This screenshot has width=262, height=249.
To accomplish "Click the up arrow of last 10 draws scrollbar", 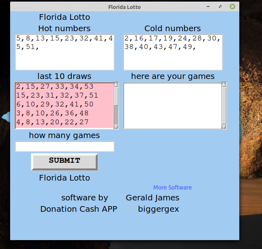I will point(116,84).
